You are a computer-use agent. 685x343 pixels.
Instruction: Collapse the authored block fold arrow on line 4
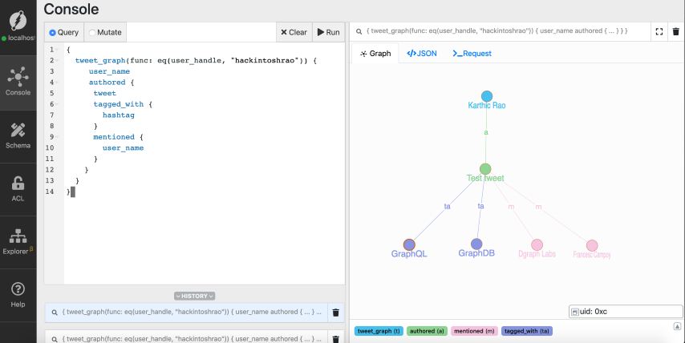pos(59,82)
